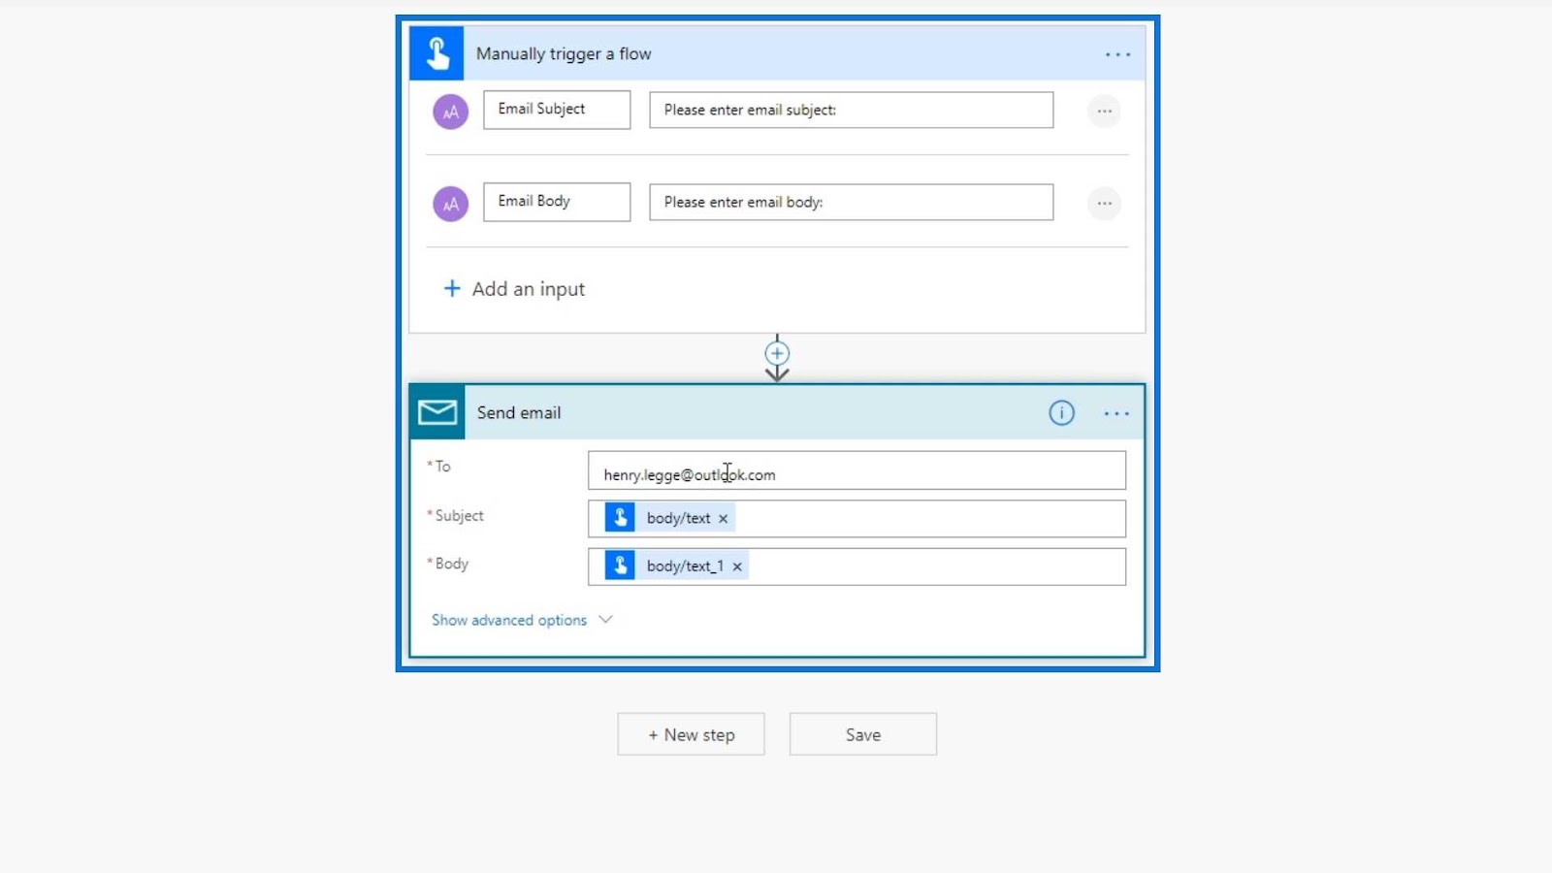Edit the Email Body name field
The image size is (1552, 873).
point(557,202)
